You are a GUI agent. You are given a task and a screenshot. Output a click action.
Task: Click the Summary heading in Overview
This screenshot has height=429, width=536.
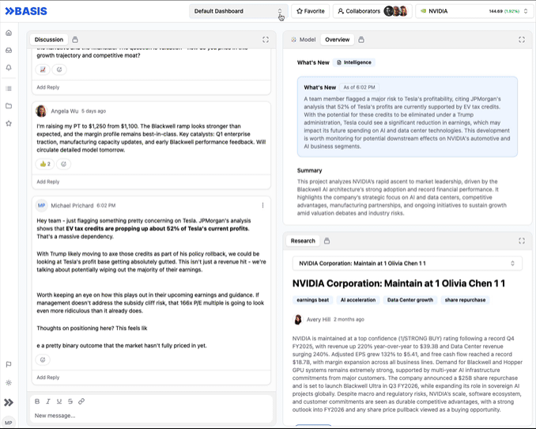coord(309,170)
